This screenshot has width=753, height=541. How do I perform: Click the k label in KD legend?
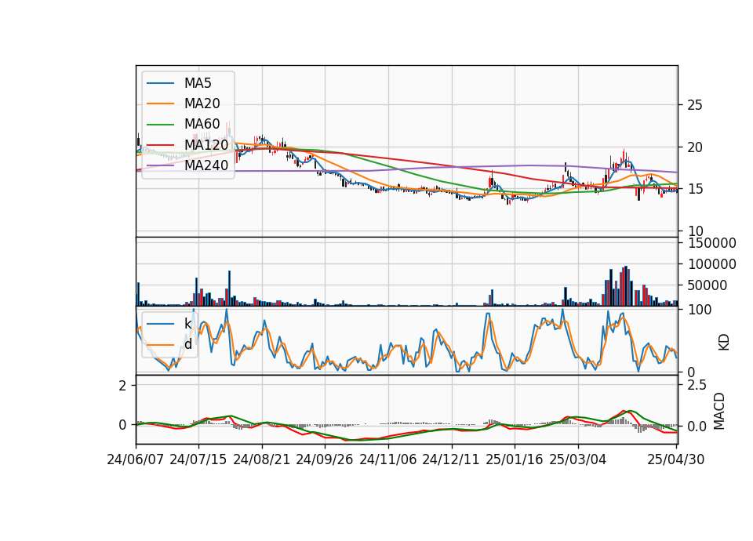click(187, 324)
